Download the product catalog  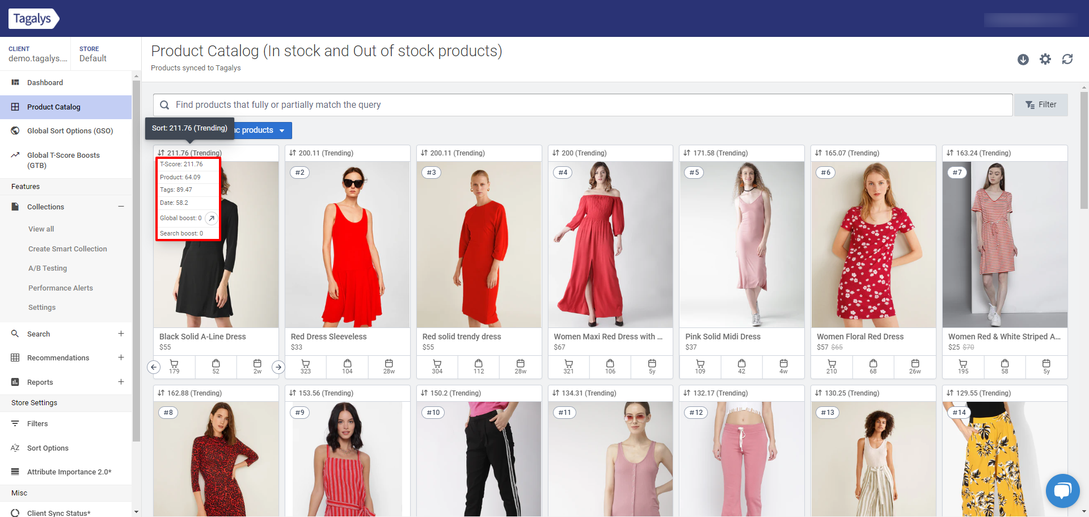1023,60
